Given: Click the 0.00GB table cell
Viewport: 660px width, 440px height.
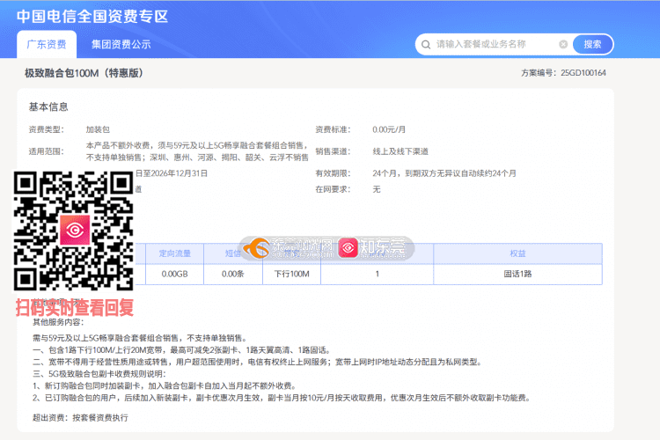Looking at the screenshot, I should (x=174, y=274).
